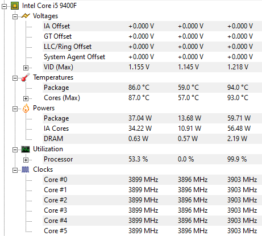Expand the Processor utilization entry
The width and height of the screenshot is (262, 236).
pyautogui.click(x=26, y=160)
